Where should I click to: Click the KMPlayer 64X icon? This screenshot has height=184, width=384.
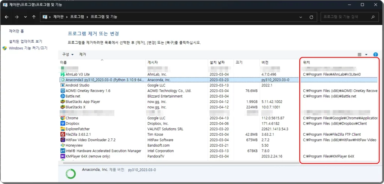pos(63,156)
